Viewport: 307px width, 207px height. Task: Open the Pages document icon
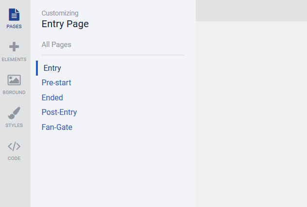click(x=14, y=15)
